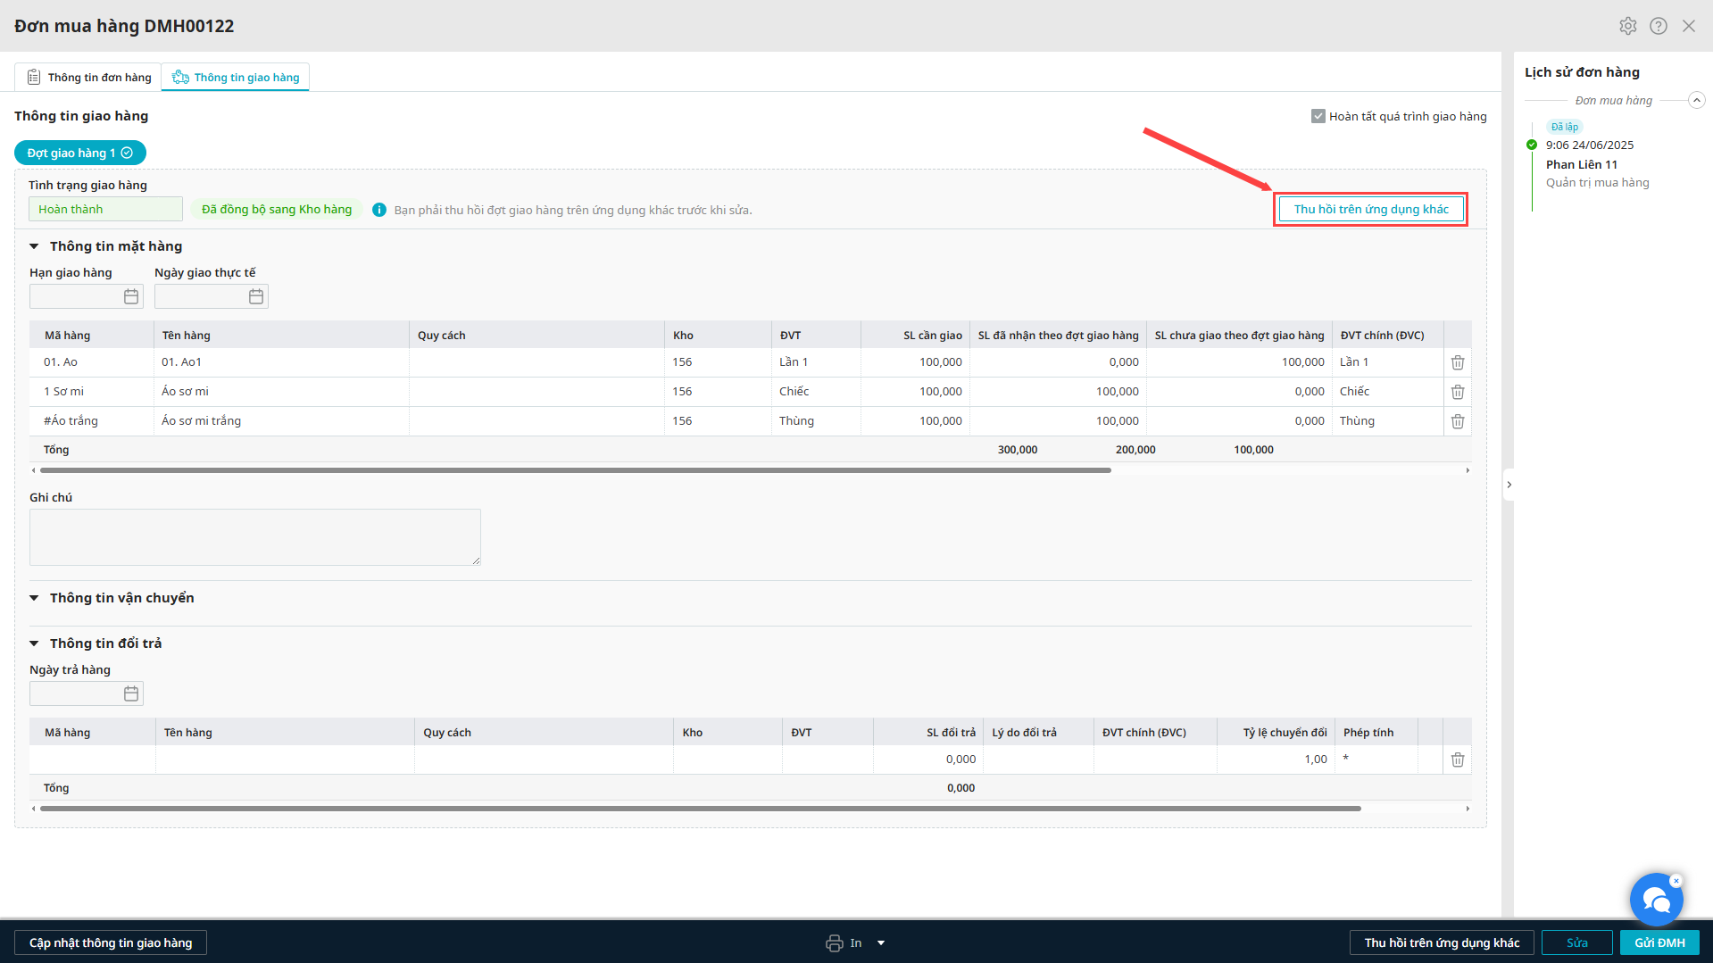Click Cập nhật thông tin giao hàng button
1713x963 pixels.
coord(111,942)
